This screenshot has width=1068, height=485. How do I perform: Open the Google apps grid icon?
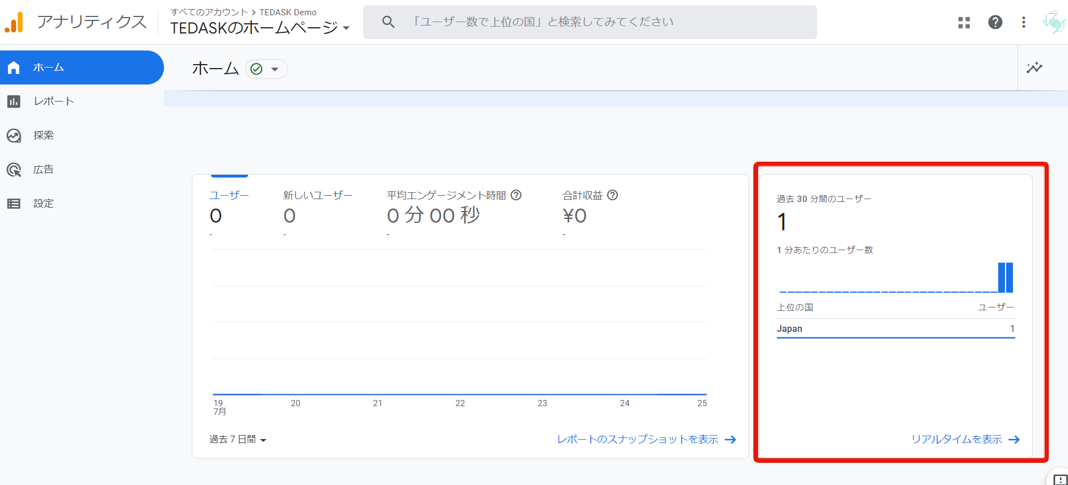pos(964,22)
